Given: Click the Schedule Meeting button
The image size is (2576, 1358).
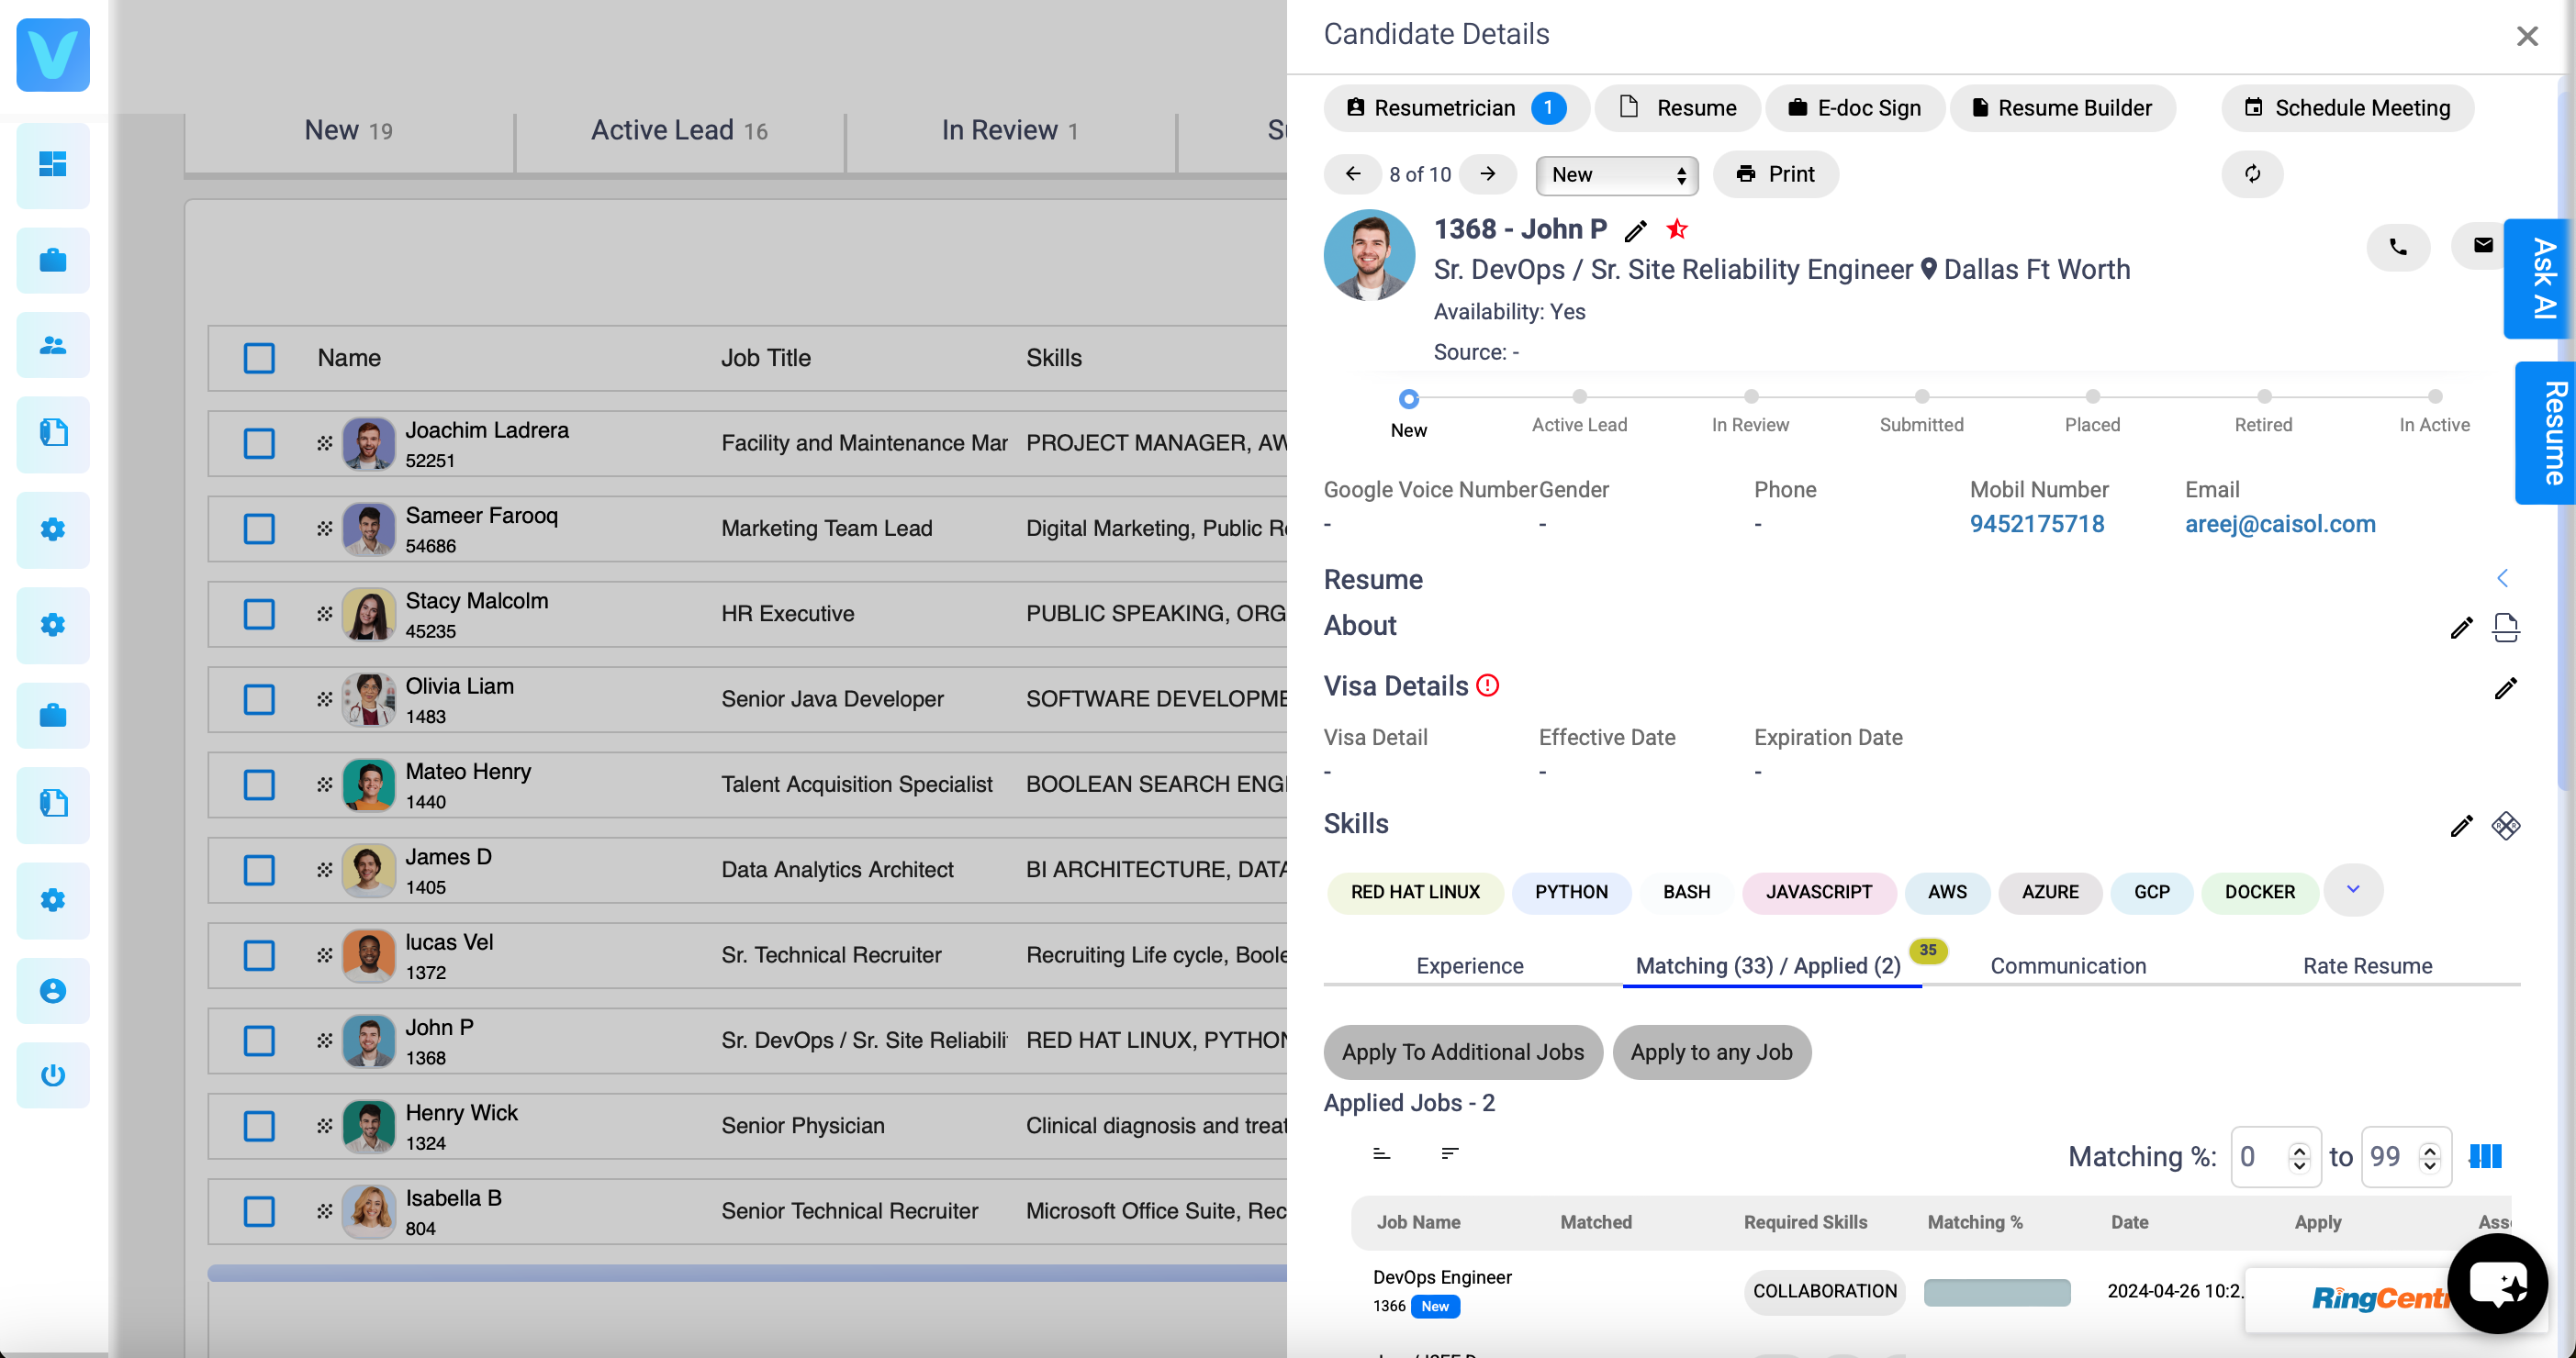Looking at the screenshot, I should (x=2348, y=108).
